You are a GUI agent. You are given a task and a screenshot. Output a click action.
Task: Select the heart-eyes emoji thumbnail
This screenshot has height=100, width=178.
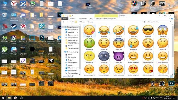[x=133, y=69]
